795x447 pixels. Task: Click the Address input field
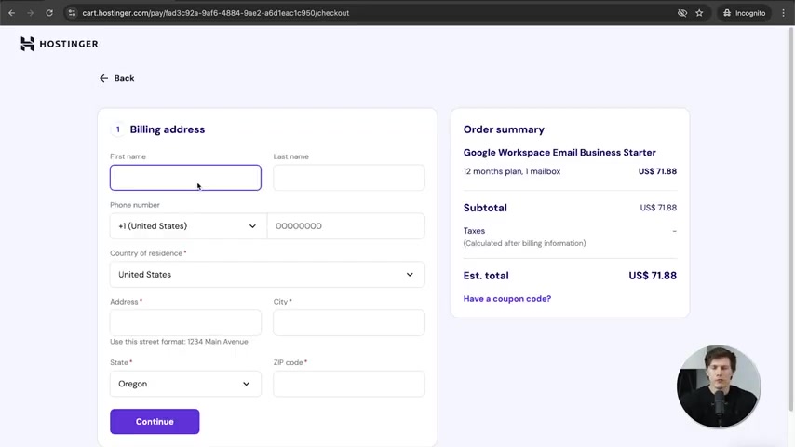[185, 323]
